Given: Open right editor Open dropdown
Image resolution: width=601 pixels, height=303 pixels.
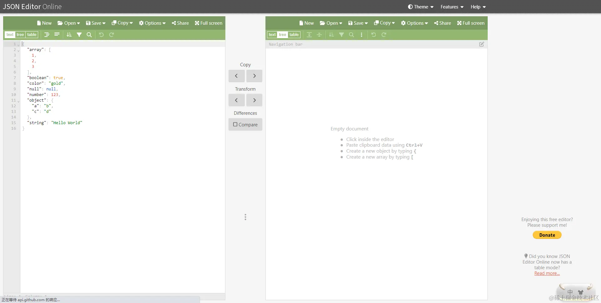Looking at the screenshot, I should tap(331, 23).
